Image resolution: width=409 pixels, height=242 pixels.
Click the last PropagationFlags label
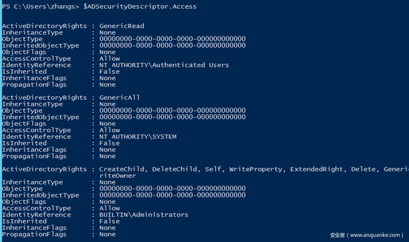34,234
